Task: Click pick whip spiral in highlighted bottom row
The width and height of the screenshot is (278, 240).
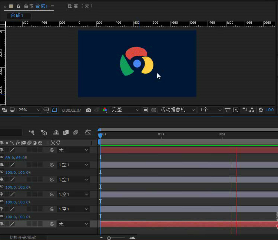Action: point(52,224)
